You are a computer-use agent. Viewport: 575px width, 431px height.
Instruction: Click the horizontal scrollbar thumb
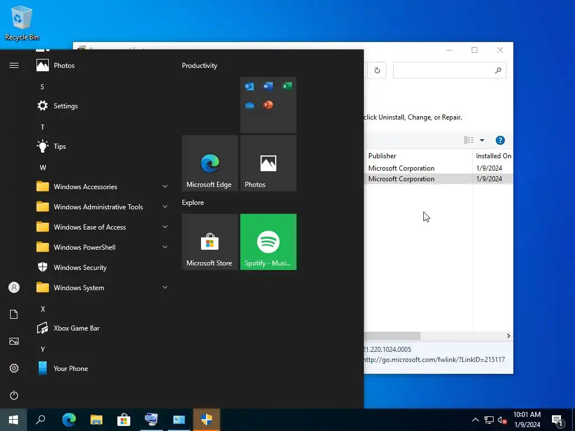tap(392, 336)
